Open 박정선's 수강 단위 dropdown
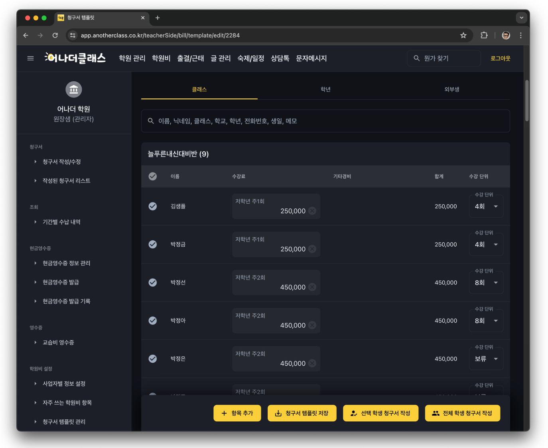 (486, 283)
